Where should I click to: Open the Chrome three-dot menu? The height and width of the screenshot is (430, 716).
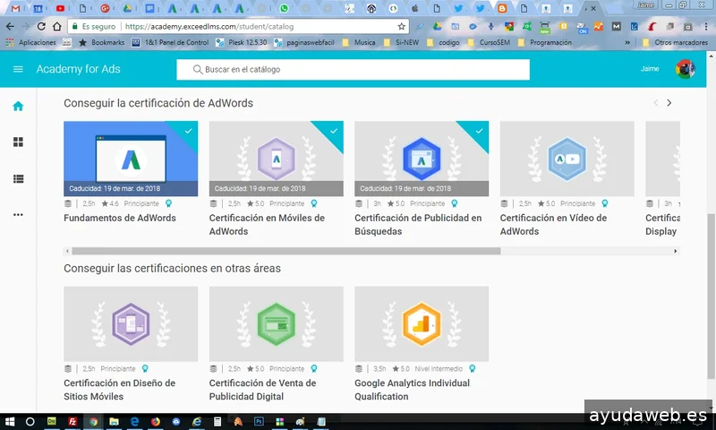(x=706, y=27)
